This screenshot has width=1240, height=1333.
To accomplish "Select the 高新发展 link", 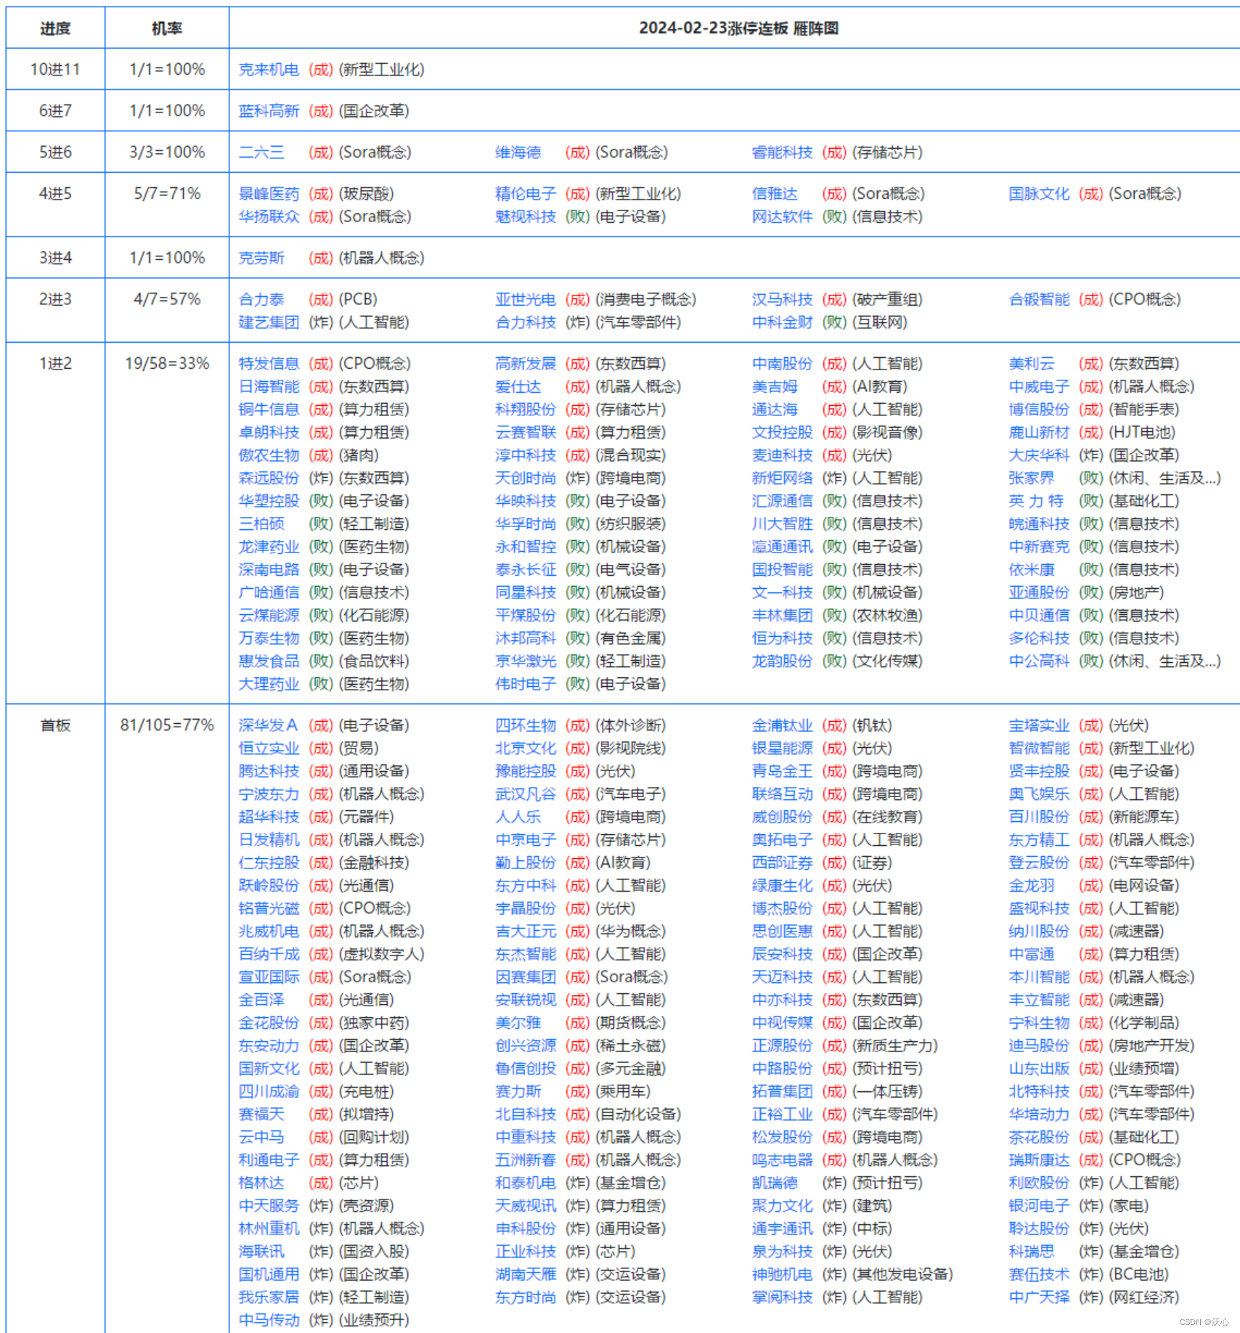I will pyautogui.click(x=526, y=364).
